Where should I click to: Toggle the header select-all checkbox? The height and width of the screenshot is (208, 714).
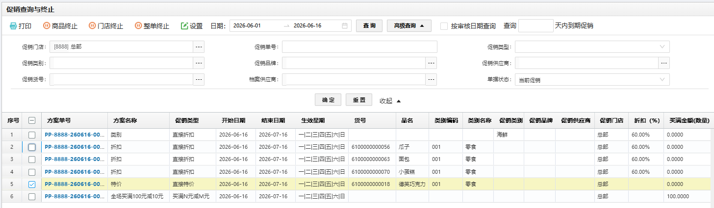tap(32, 120)
